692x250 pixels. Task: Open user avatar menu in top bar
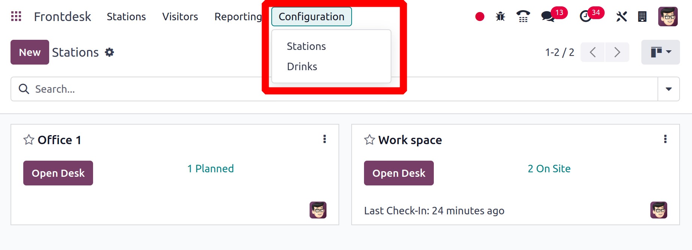668,17
